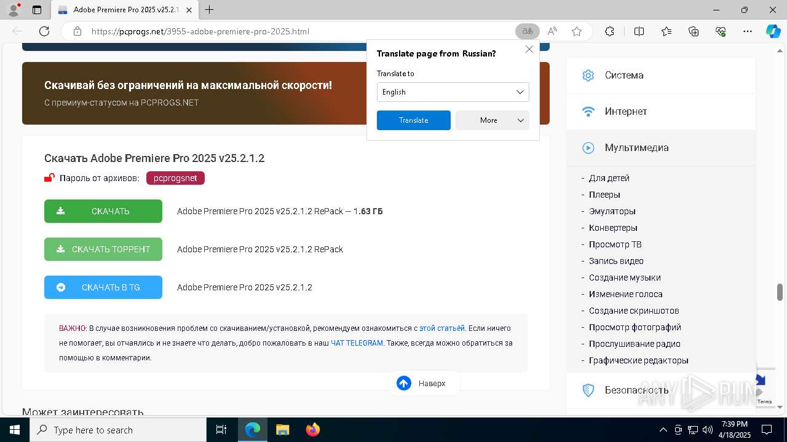This screenshot has height=442, width=787.
Task: Click the blue Translate button
Action: click(413, 120)
